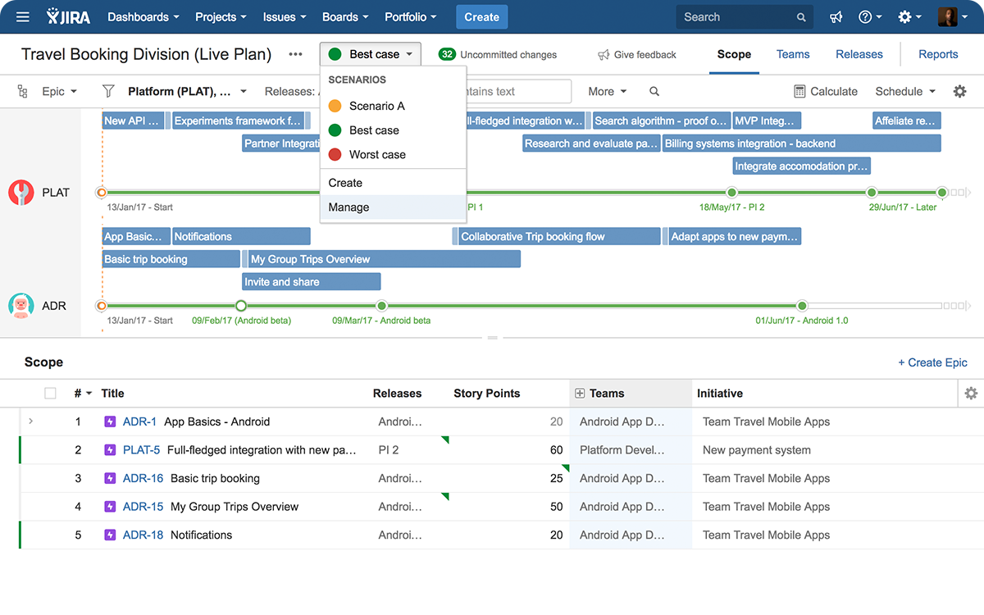Click epic icon of ADR-18 row
This screenshot has height=615, width=984.
coord(111,535)
